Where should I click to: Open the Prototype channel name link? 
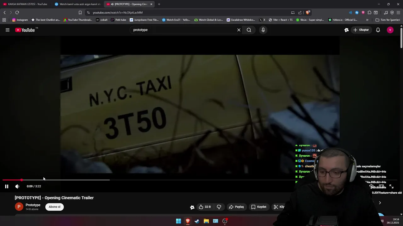[33, 205]
